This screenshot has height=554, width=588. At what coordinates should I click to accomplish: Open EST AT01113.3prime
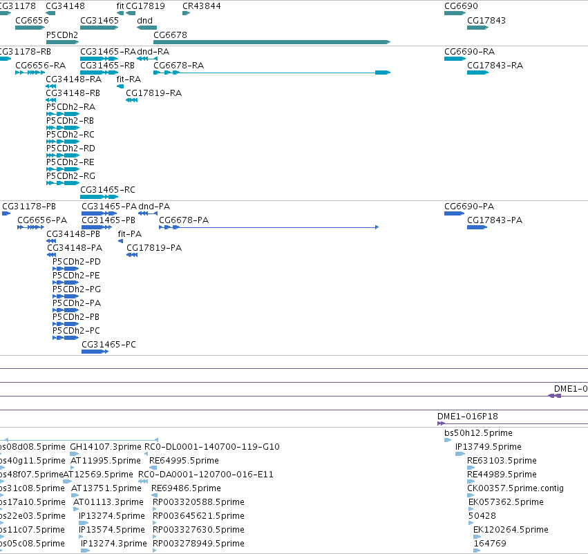tap(108, 502)
